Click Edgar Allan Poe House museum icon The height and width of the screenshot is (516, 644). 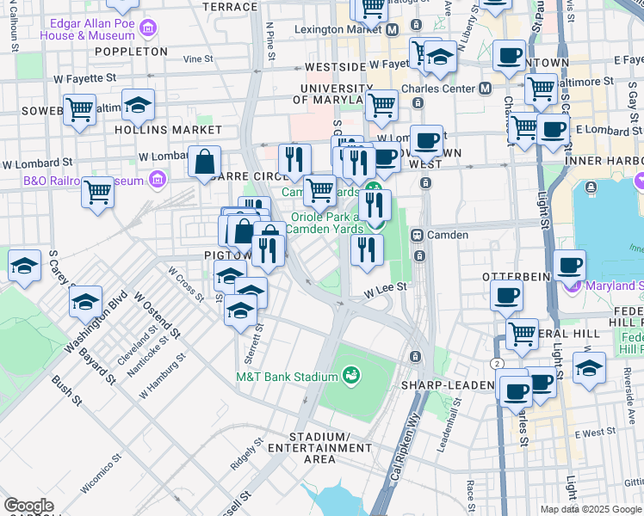pos(148,28)
